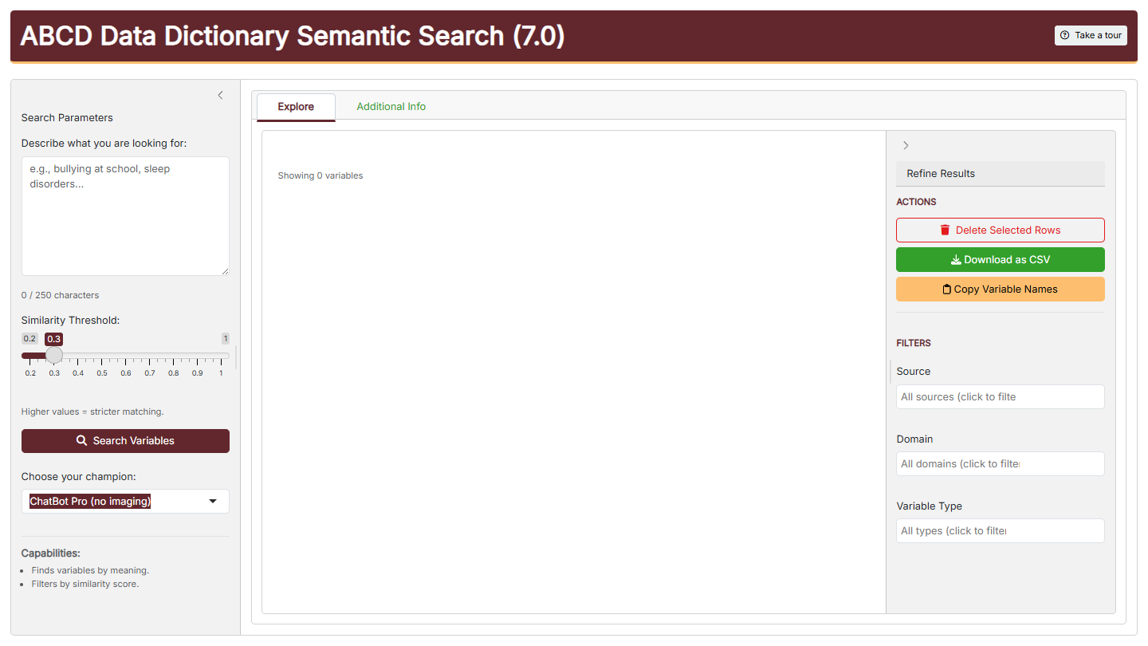Click the 0.2 minimum slider label
The height and width of the screenshot is (646, 1148).
[29, 339]
